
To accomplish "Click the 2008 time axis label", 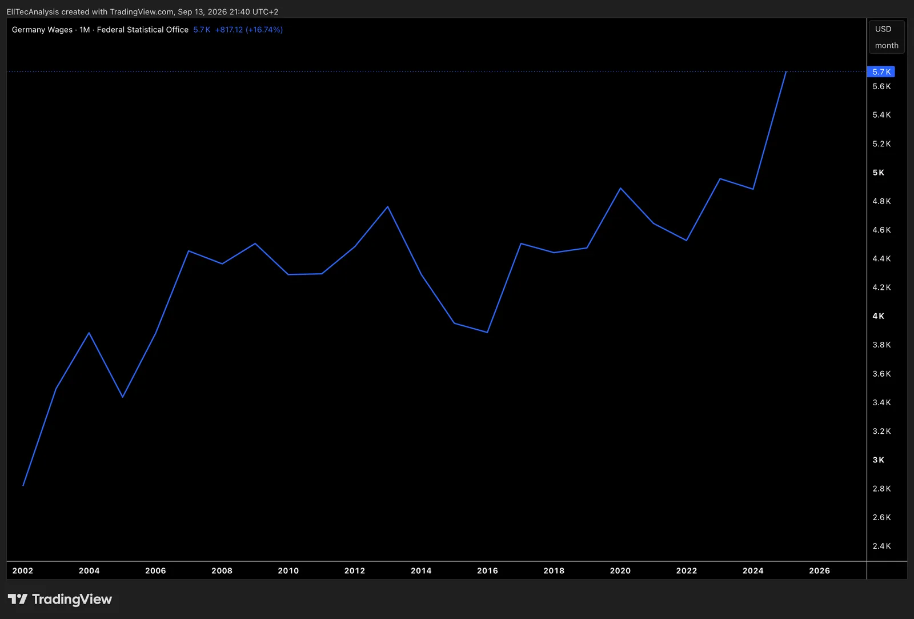I will tap(222, 571).
